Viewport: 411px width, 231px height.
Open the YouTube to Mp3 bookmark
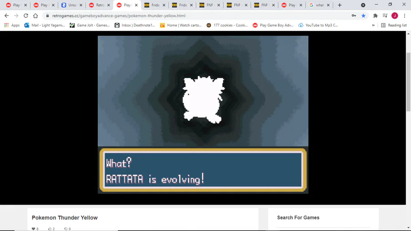(x=318, y=25)
